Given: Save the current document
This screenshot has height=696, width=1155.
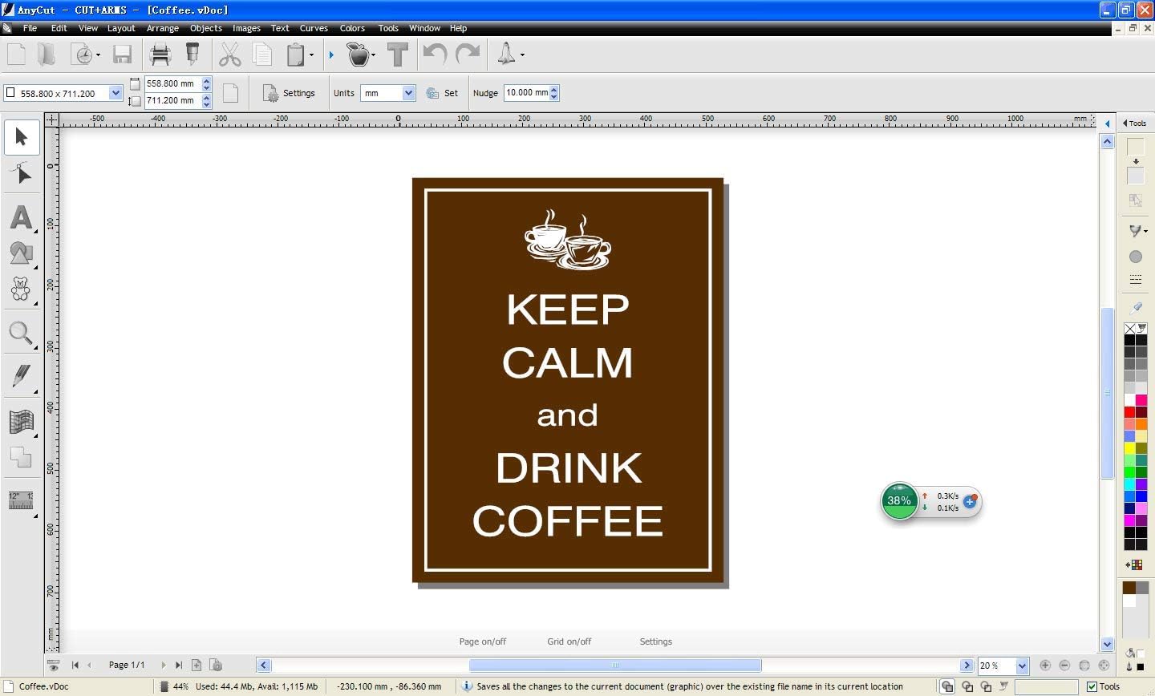Looking at the screenshot, I should point(122,55).
